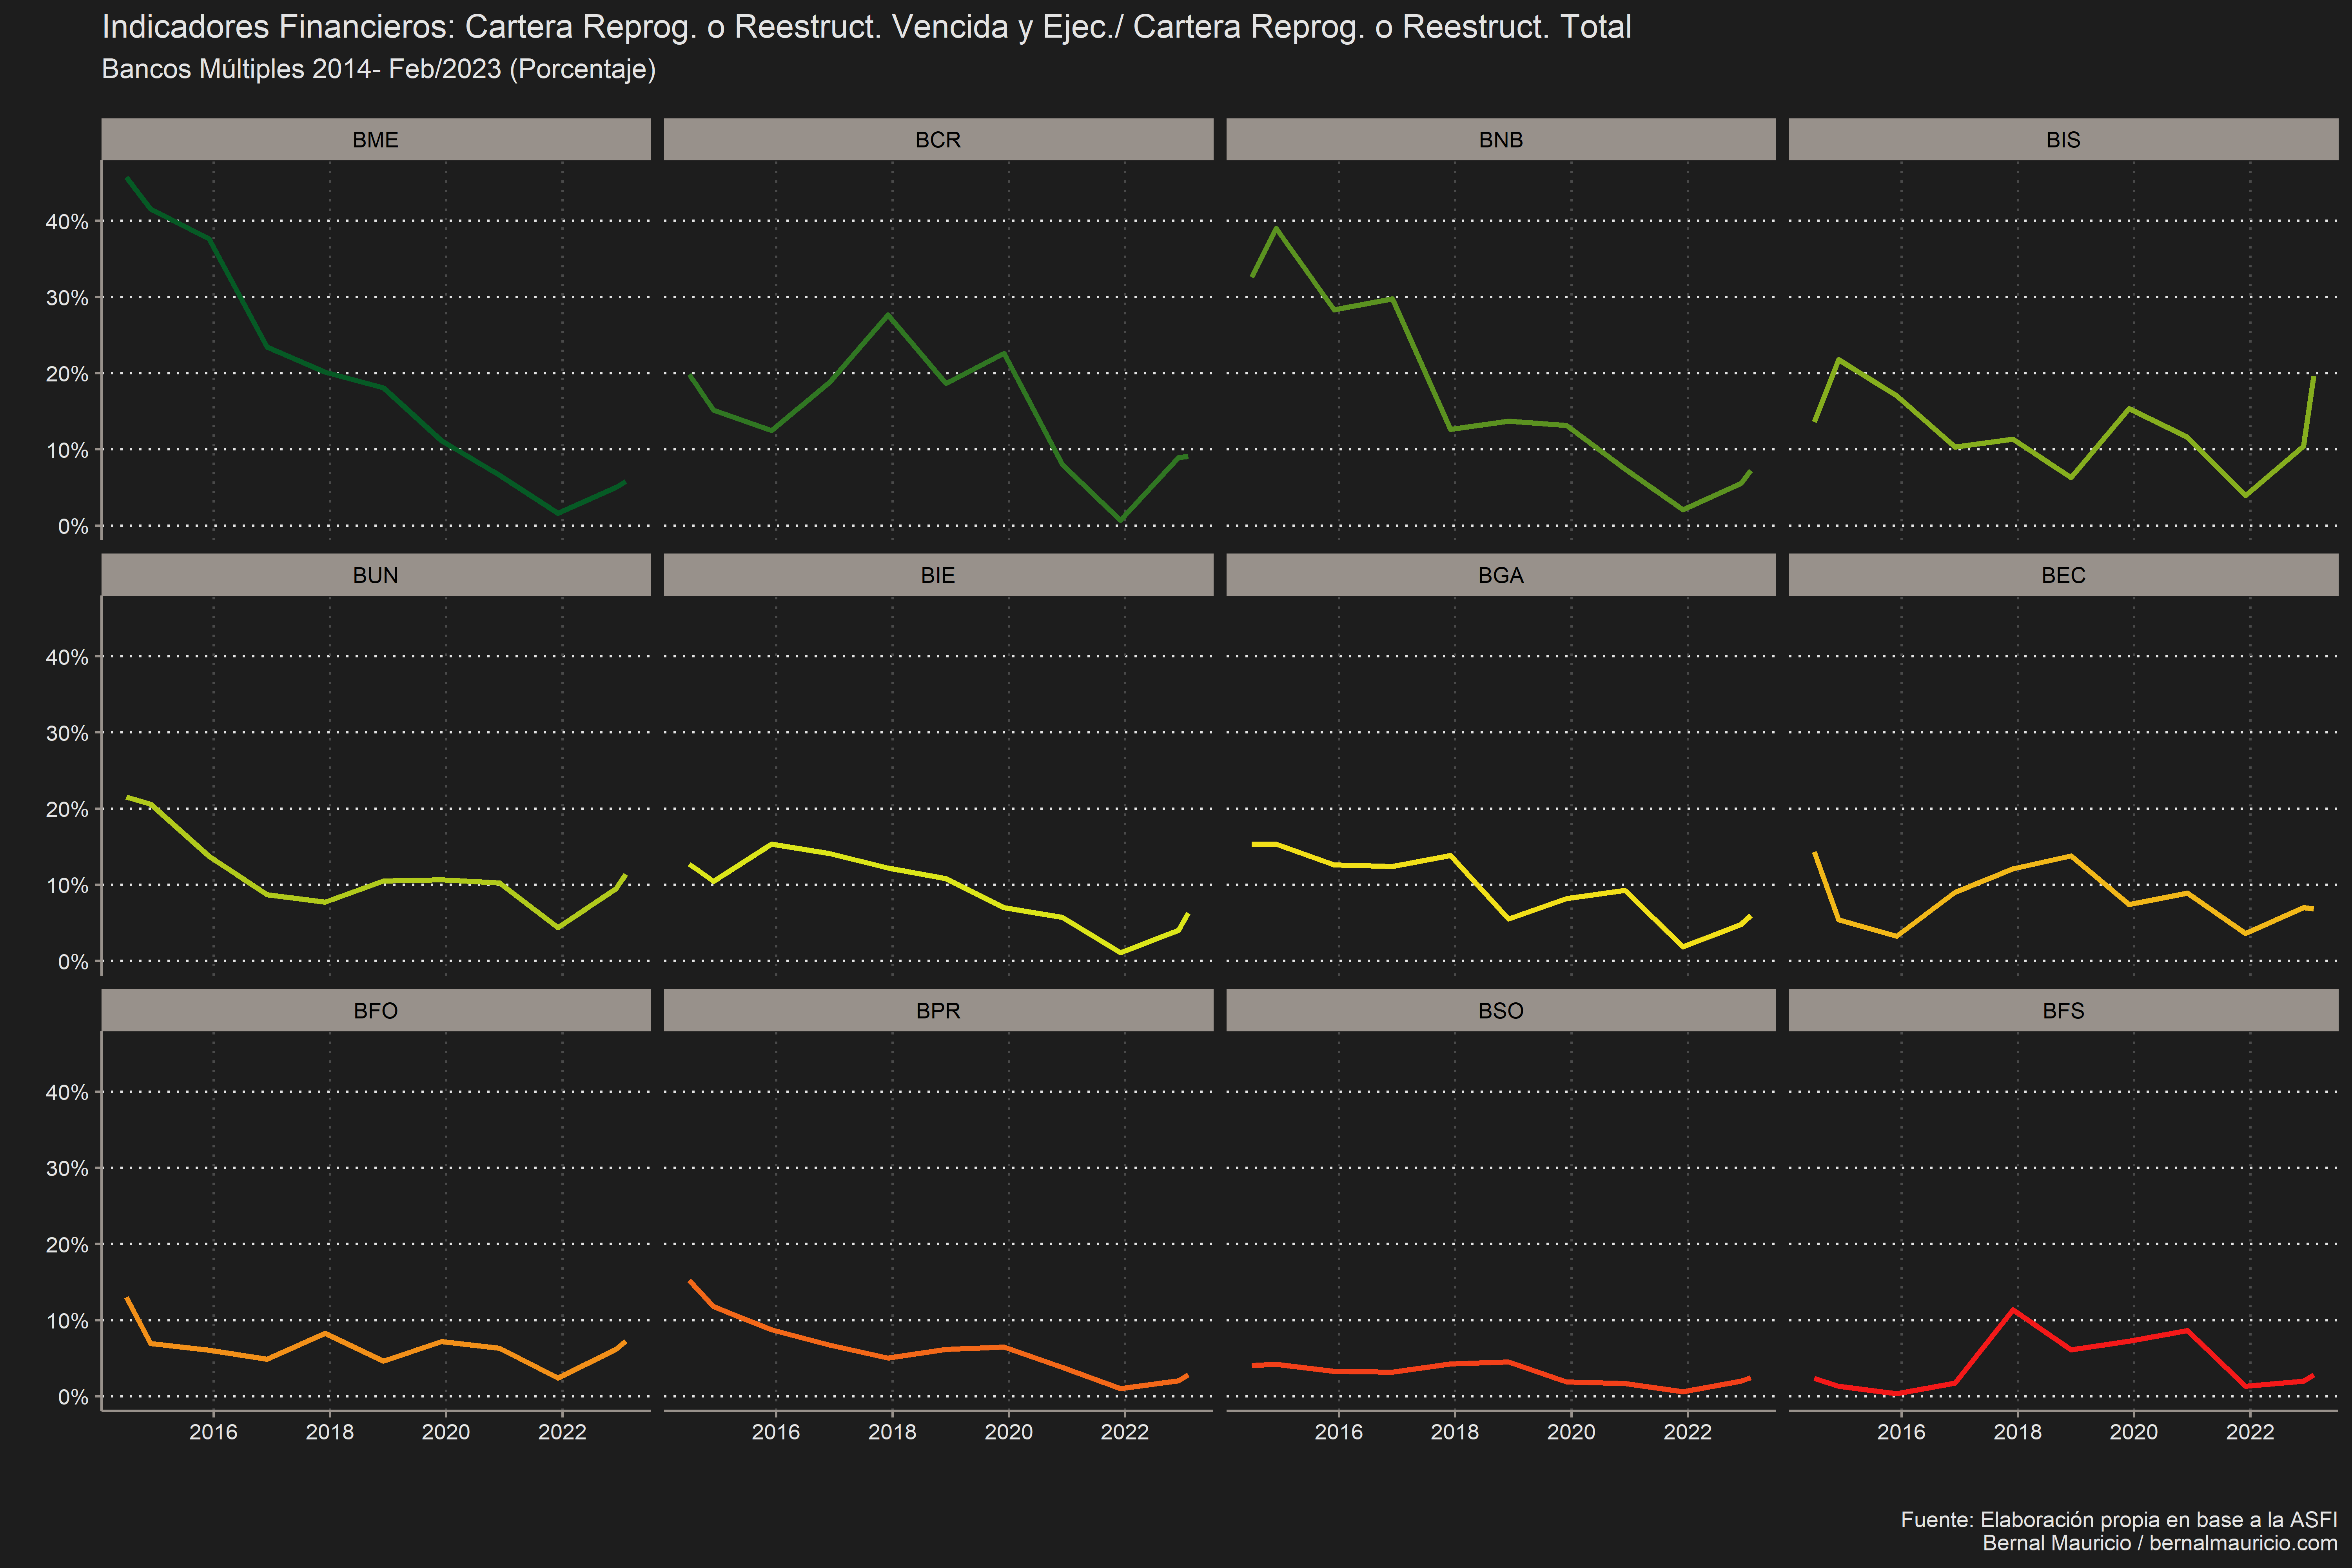This screenshot has height=1568, width=2352.
Task: Click the 2022 axis label under BFO
Action: click(562, 1432)
